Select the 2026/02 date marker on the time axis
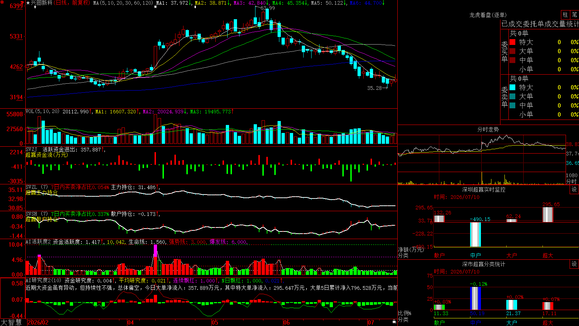The width and height of the screenshot is (579, 326). point(38,322)
